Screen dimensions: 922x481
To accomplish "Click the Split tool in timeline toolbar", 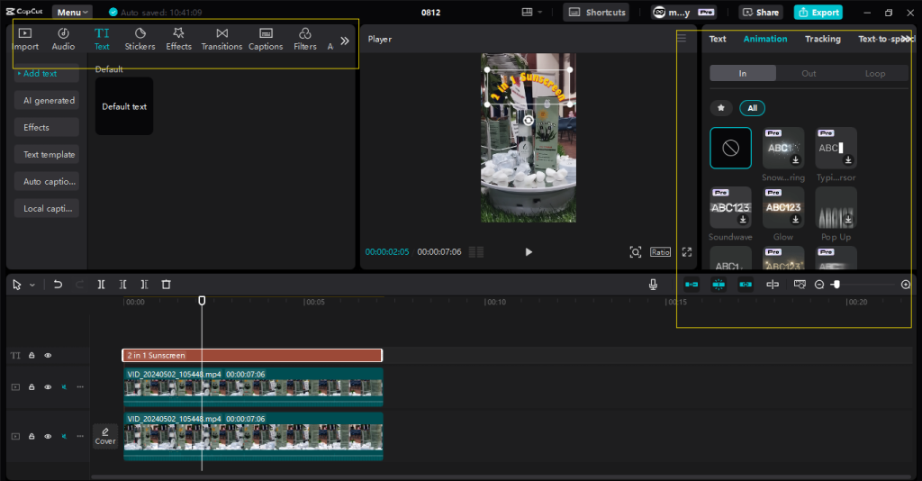I will [102, 285].
